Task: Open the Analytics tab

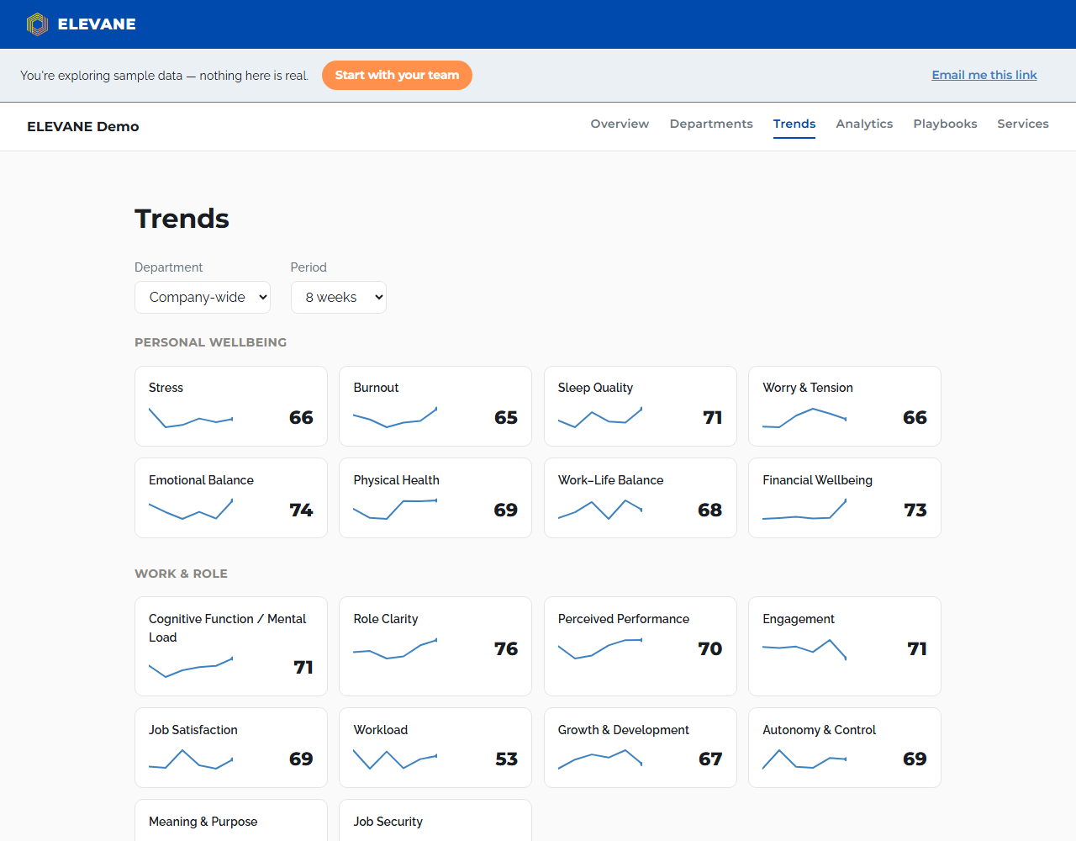Action: click(864, 124)
